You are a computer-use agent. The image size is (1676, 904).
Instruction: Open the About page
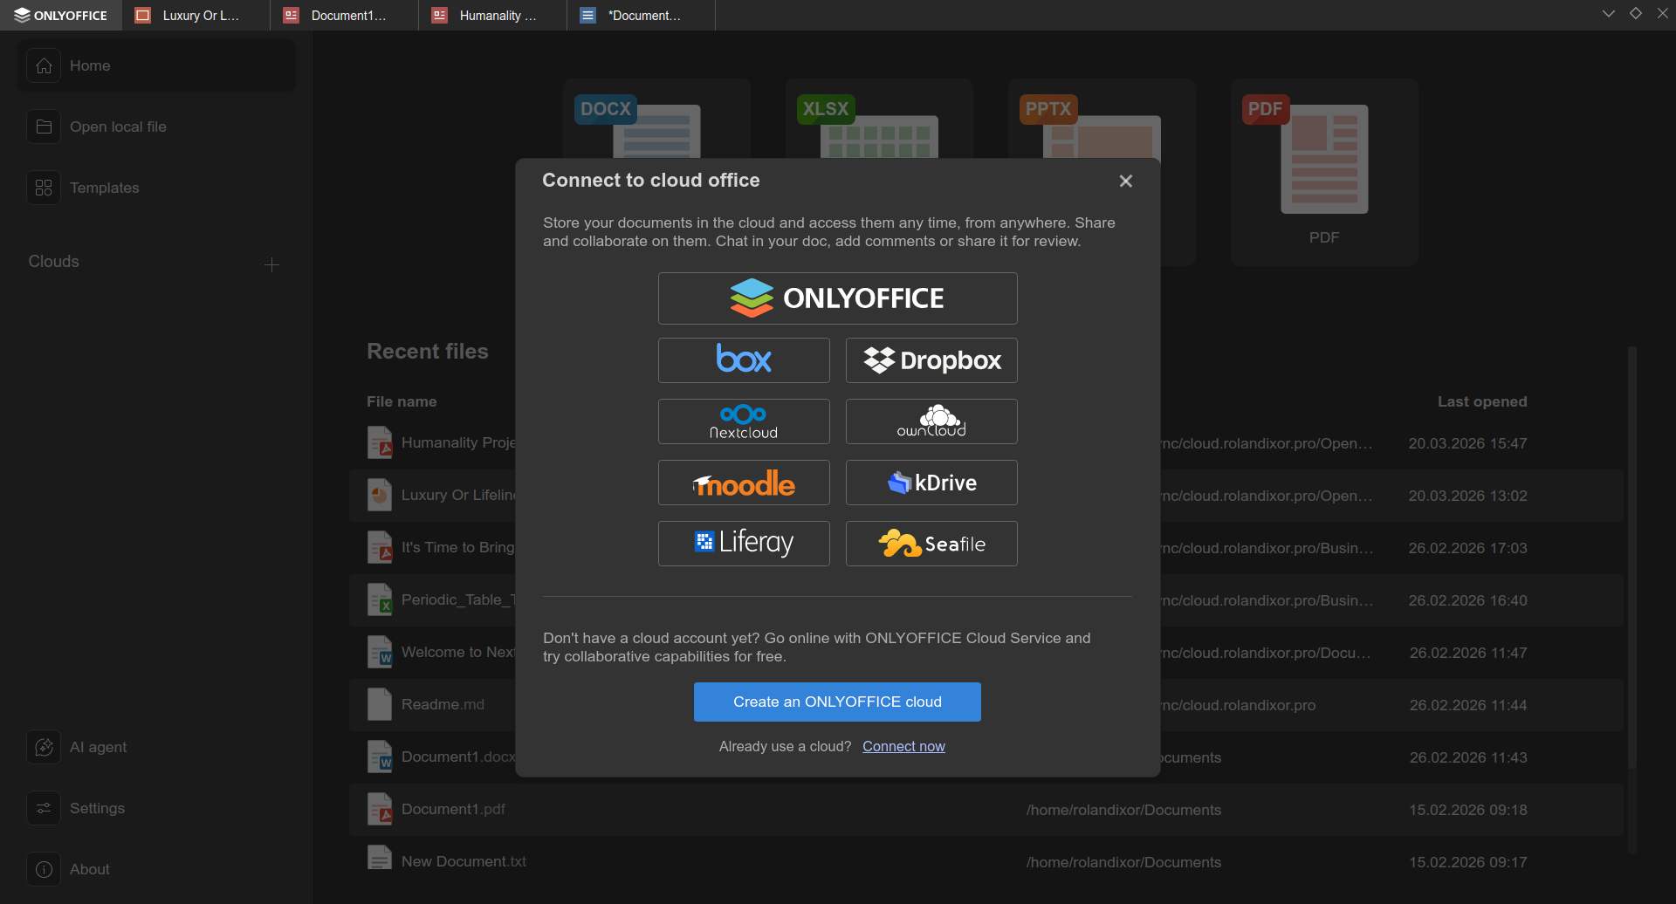point(89,869)
